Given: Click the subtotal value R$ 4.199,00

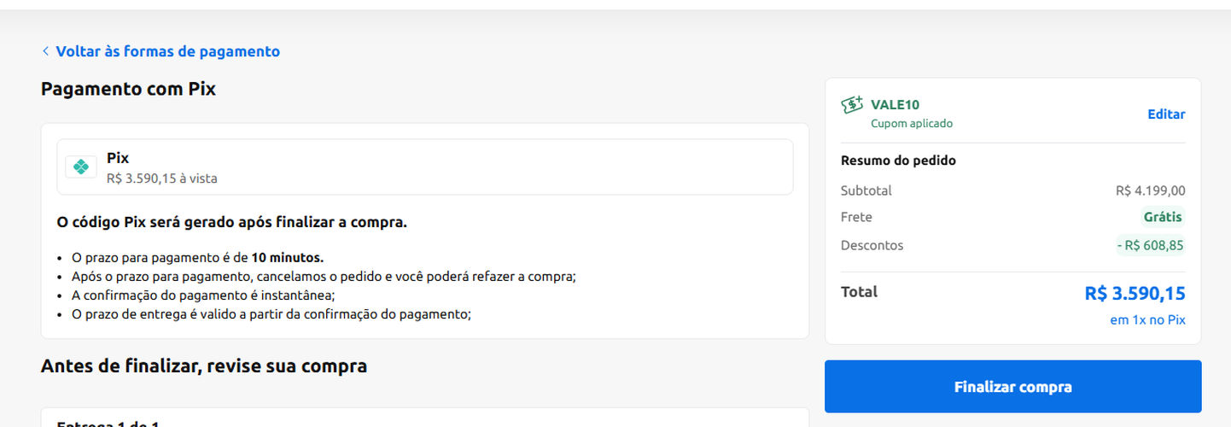Looking at the screenshot, I should (1150, 190).
